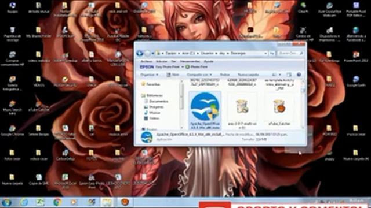Open the Herramientas menu

tap(190, 61)
